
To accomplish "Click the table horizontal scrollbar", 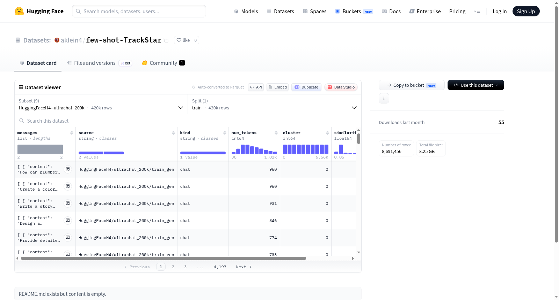I will (x=164, y=259).
